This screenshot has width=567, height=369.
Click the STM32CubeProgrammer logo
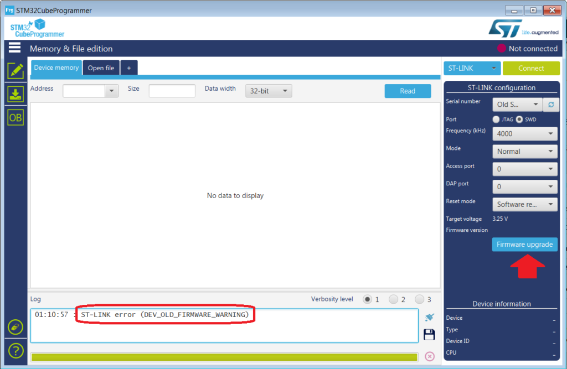[37, 29]
